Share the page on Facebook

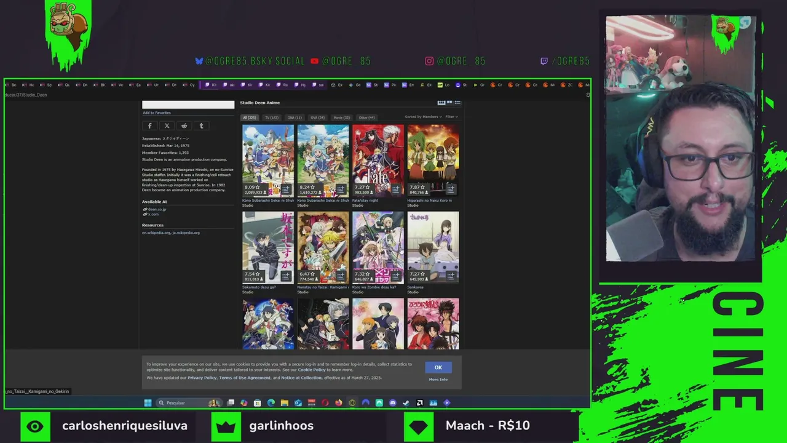[x=149, y=126]
